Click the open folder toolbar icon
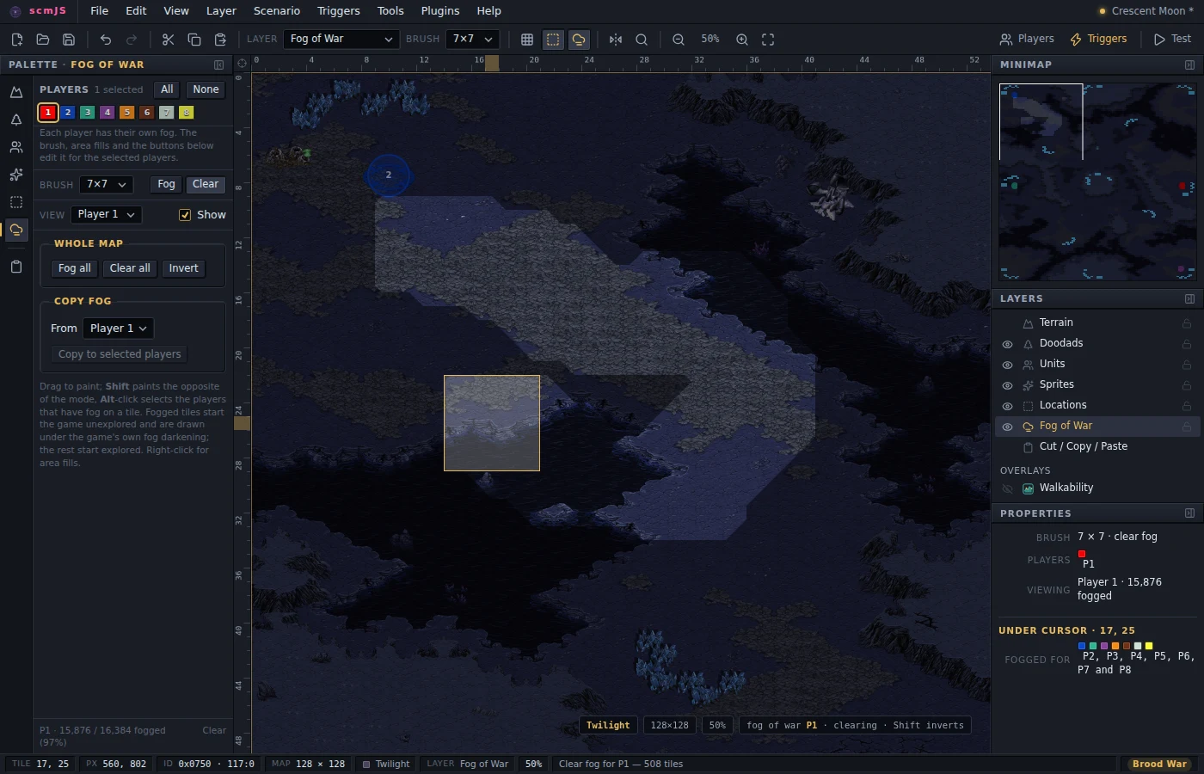 pos(42,40)
